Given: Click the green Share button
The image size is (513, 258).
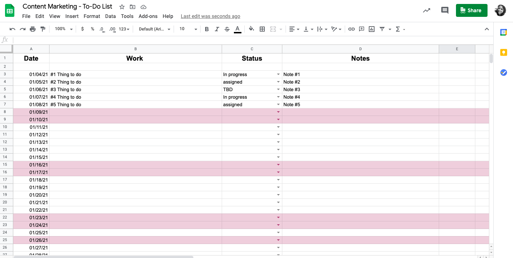Looking at the screenshot, I should [471, 10].
